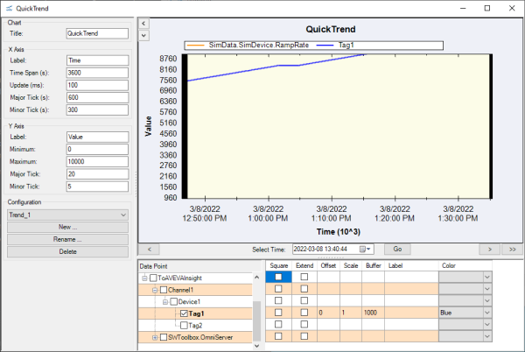Open the calendar picker in Select Time
Image resolution: width=525 pixels, height=352 pixels.
pyautogui.click(x=369, y=250)
